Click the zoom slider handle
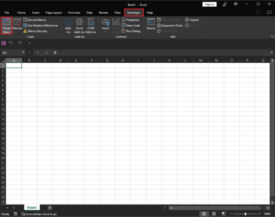Image resolution: width=275 pixels, height=217 pixels. coord(245,214)
